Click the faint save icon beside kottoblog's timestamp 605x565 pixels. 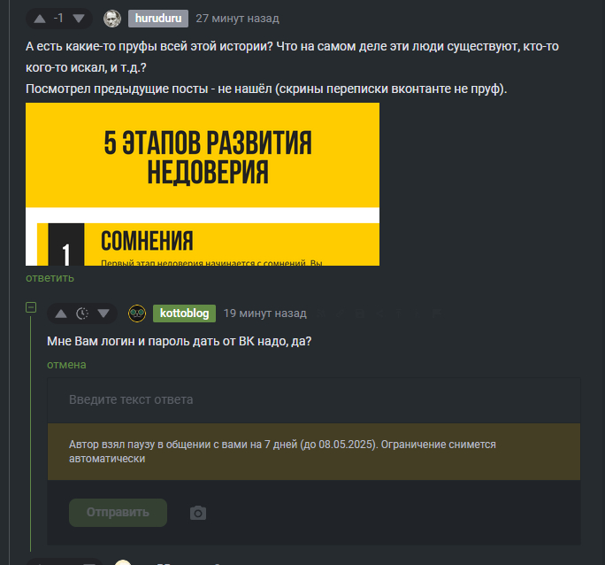click(360, 313)
